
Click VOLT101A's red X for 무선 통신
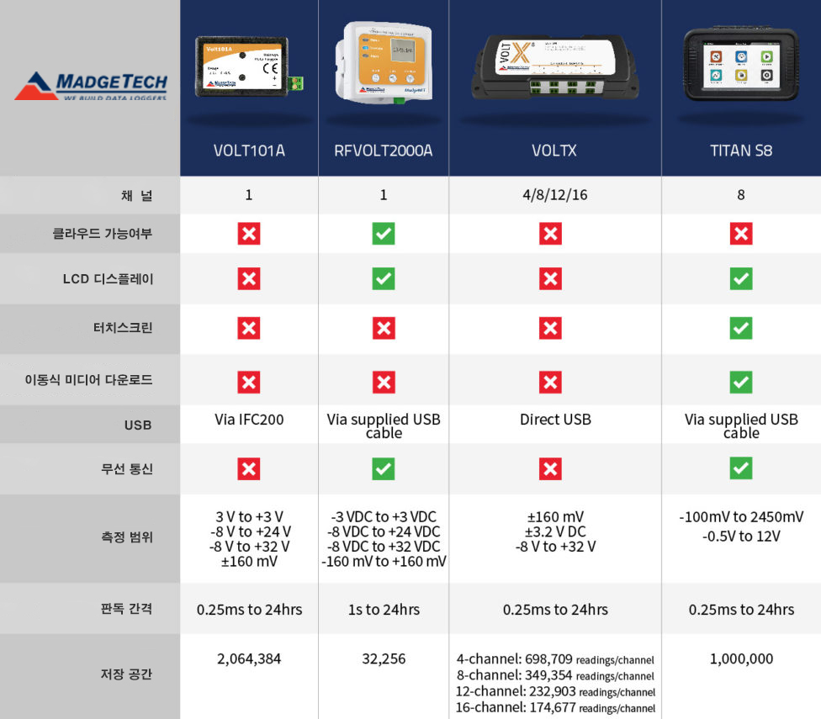tap(249, 469)
